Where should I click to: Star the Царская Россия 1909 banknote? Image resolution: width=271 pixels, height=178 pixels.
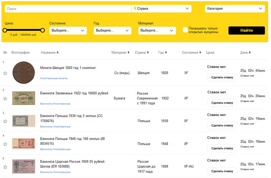[x=5, y=167]
